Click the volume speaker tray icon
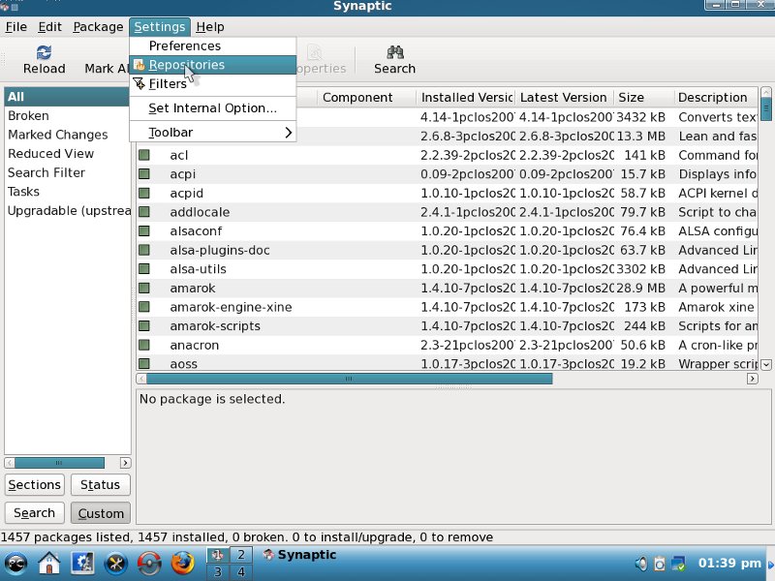The image size is (775, 581). click(x=641, y=563)
